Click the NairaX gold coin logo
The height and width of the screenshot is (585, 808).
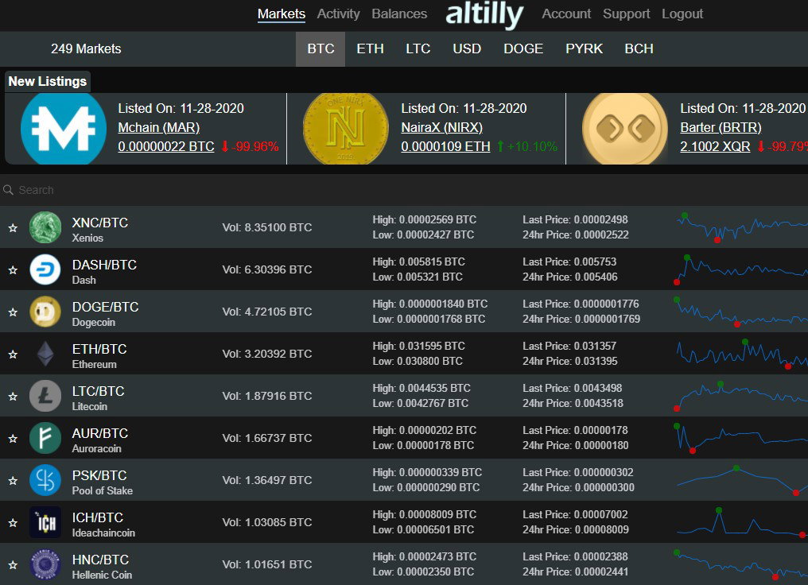[x=346, y=129]
